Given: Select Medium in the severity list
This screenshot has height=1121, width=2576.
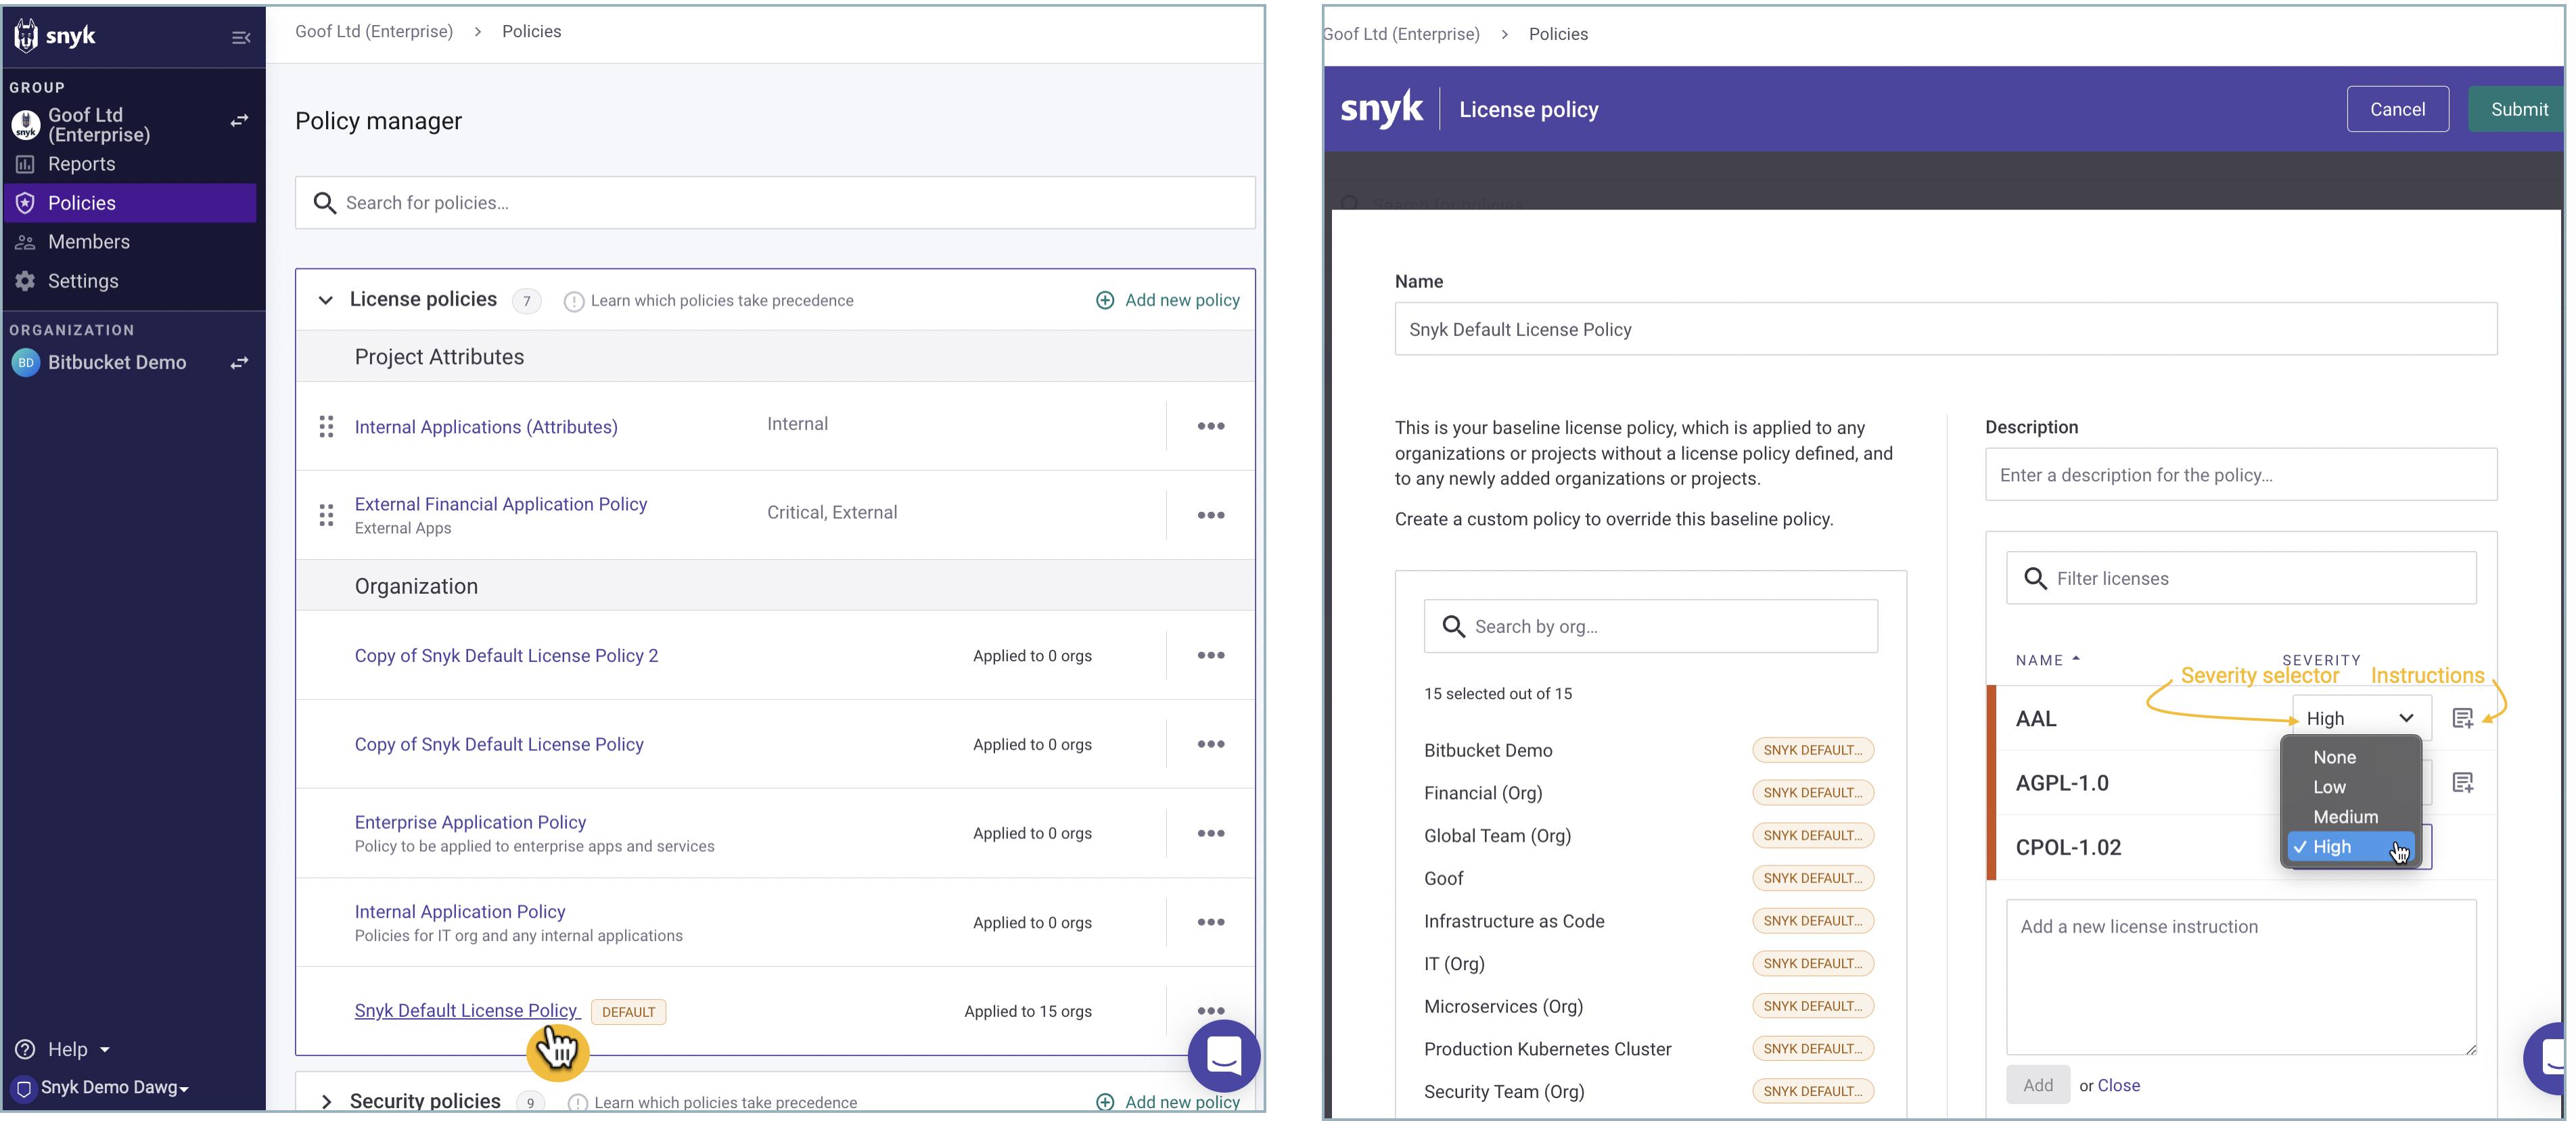Looking at the screenshot, I should pos(2345,817).
